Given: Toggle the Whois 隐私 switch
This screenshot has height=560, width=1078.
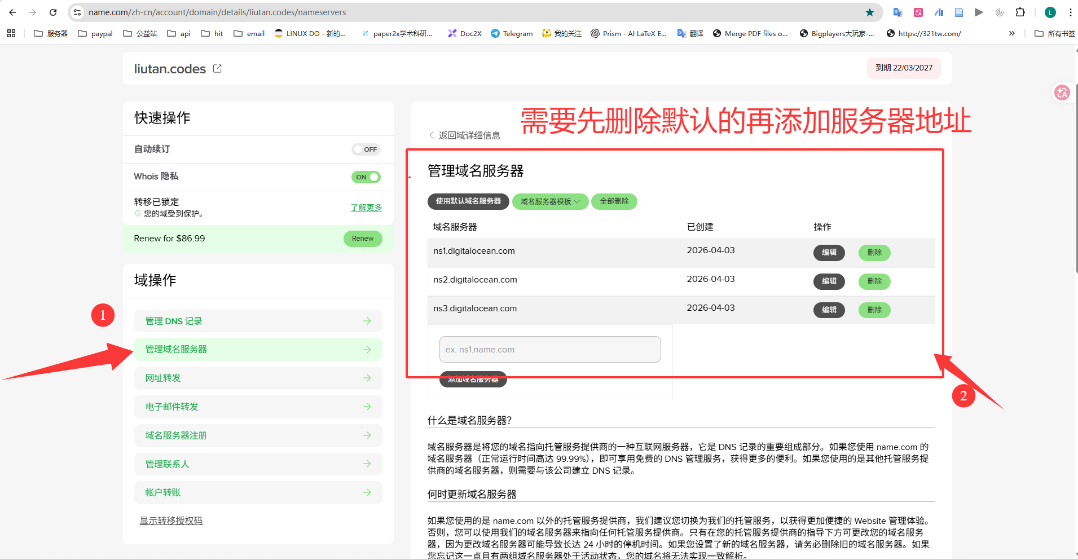Looking at the screenshot, I should tap(366, 177).
